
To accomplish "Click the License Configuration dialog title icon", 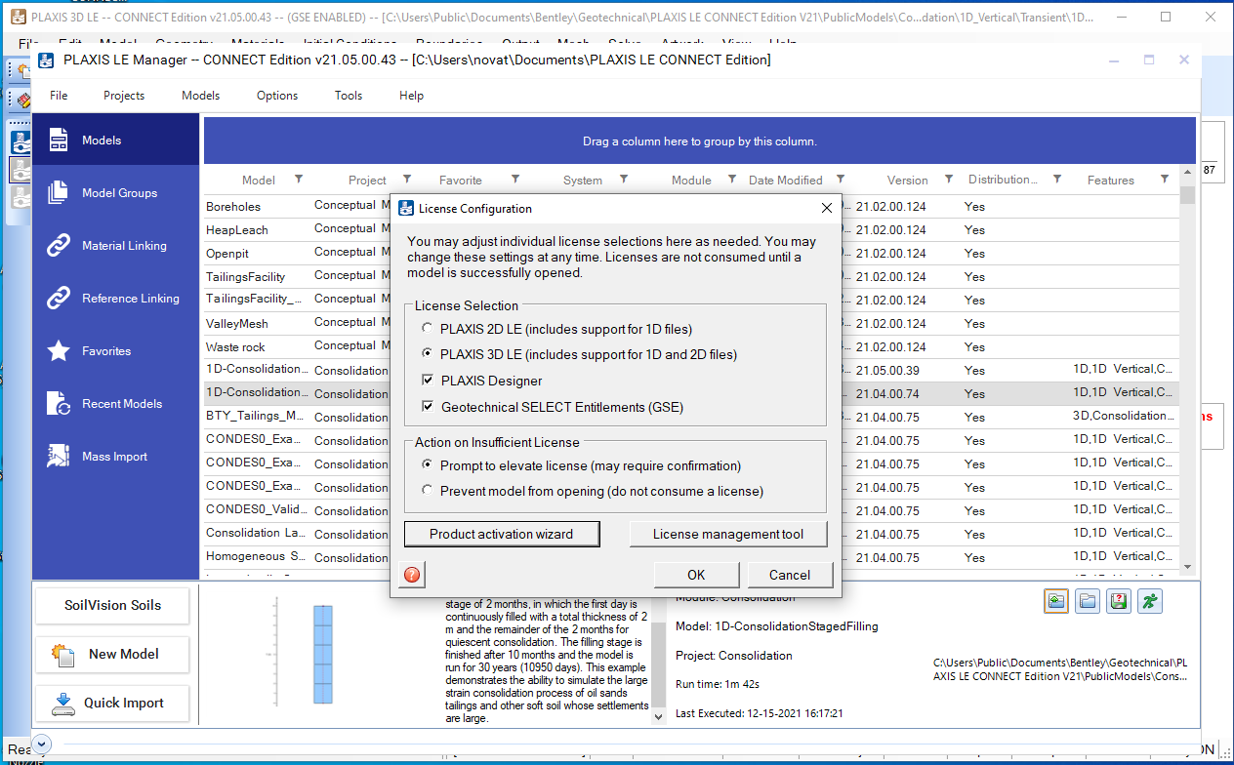I will [x=406, y=208].
